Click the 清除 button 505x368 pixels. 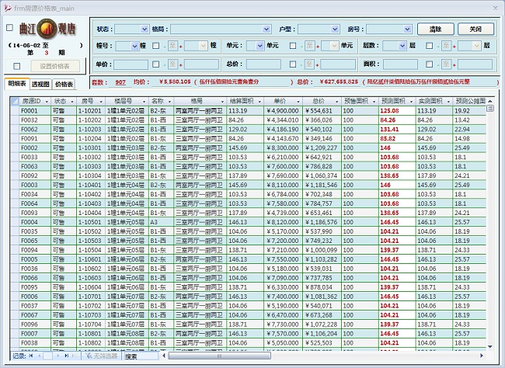click(x=435, y=30)
